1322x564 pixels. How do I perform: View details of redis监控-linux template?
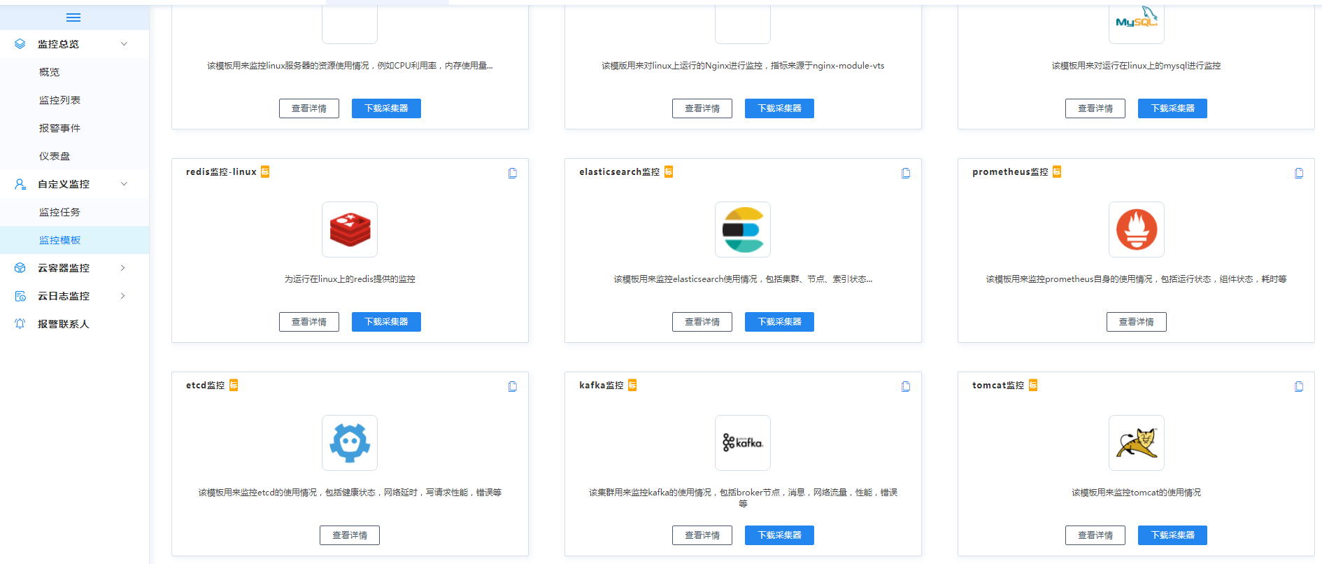click(x=309, y=322)
